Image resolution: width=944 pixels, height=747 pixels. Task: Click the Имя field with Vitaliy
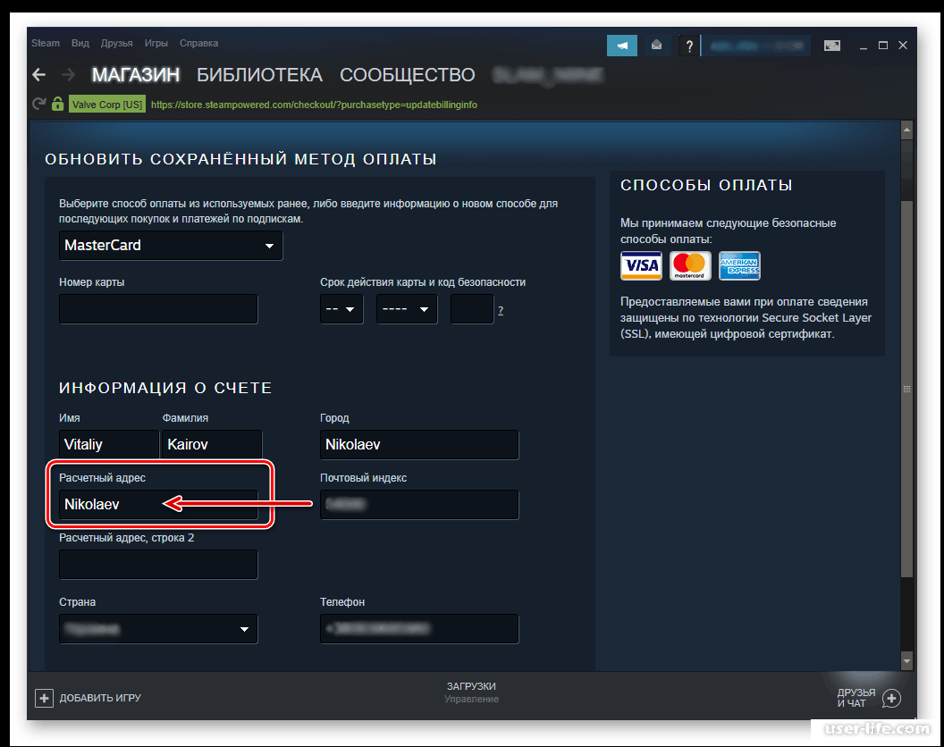[109, 445]
